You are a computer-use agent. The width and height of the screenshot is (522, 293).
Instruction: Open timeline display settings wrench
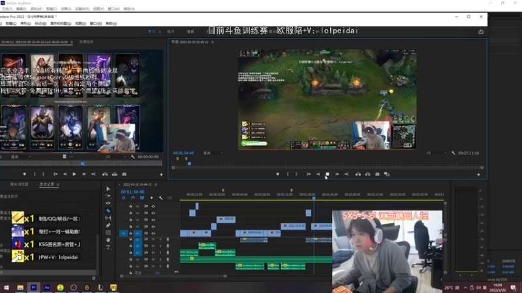point(161,198)
